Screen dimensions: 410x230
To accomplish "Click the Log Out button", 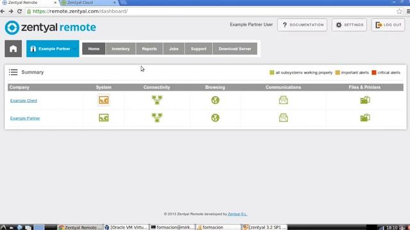I will pyautogui.click(x=388, y=25).
